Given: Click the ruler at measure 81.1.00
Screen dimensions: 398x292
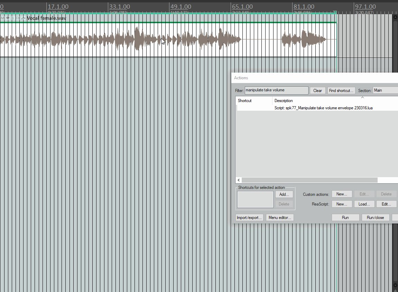Looking at the screenshot, I should 304,7.
